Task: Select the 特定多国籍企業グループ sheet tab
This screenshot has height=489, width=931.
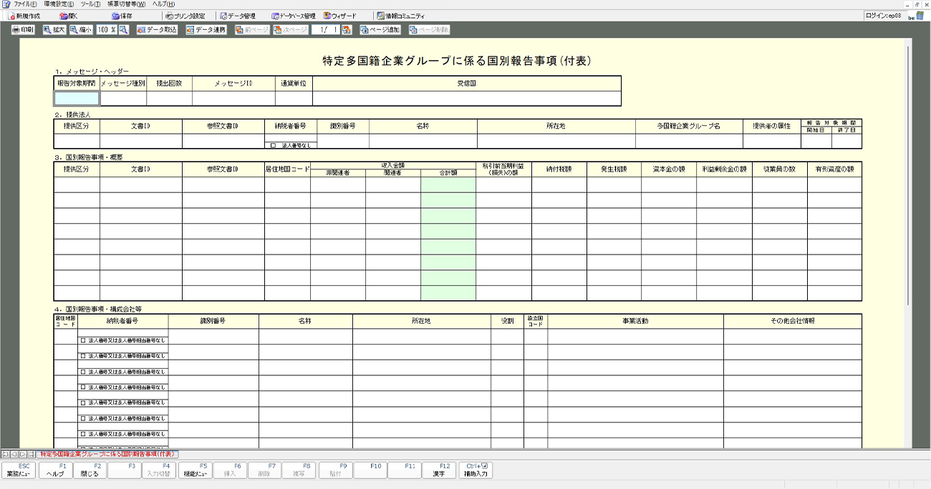Action: [x=107, y=454]
